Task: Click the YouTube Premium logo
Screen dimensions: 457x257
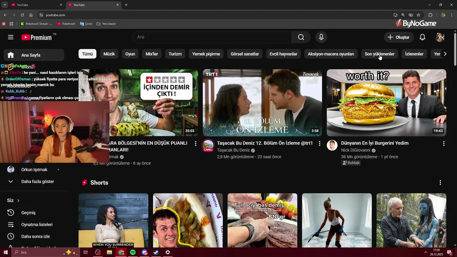Action: (x=37, y=37)
